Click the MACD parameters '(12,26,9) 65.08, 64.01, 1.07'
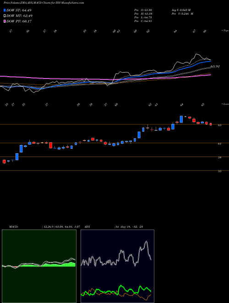229x303 pixels. 61,227
